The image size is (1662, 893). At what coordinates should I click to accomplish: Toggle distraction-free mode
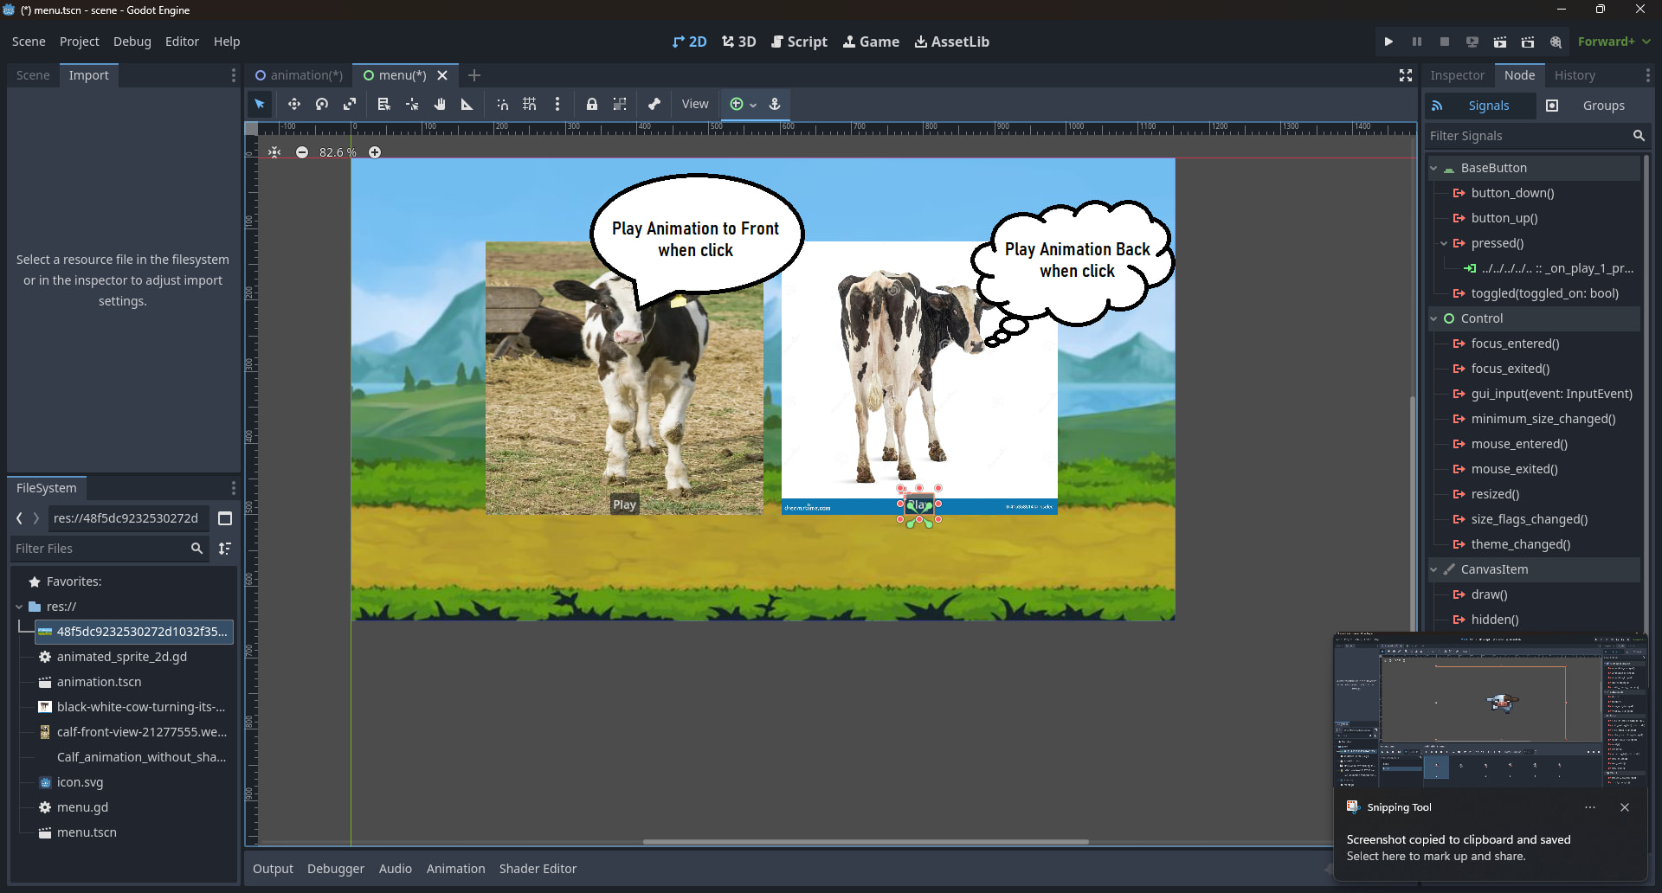tap(1406, 75)
